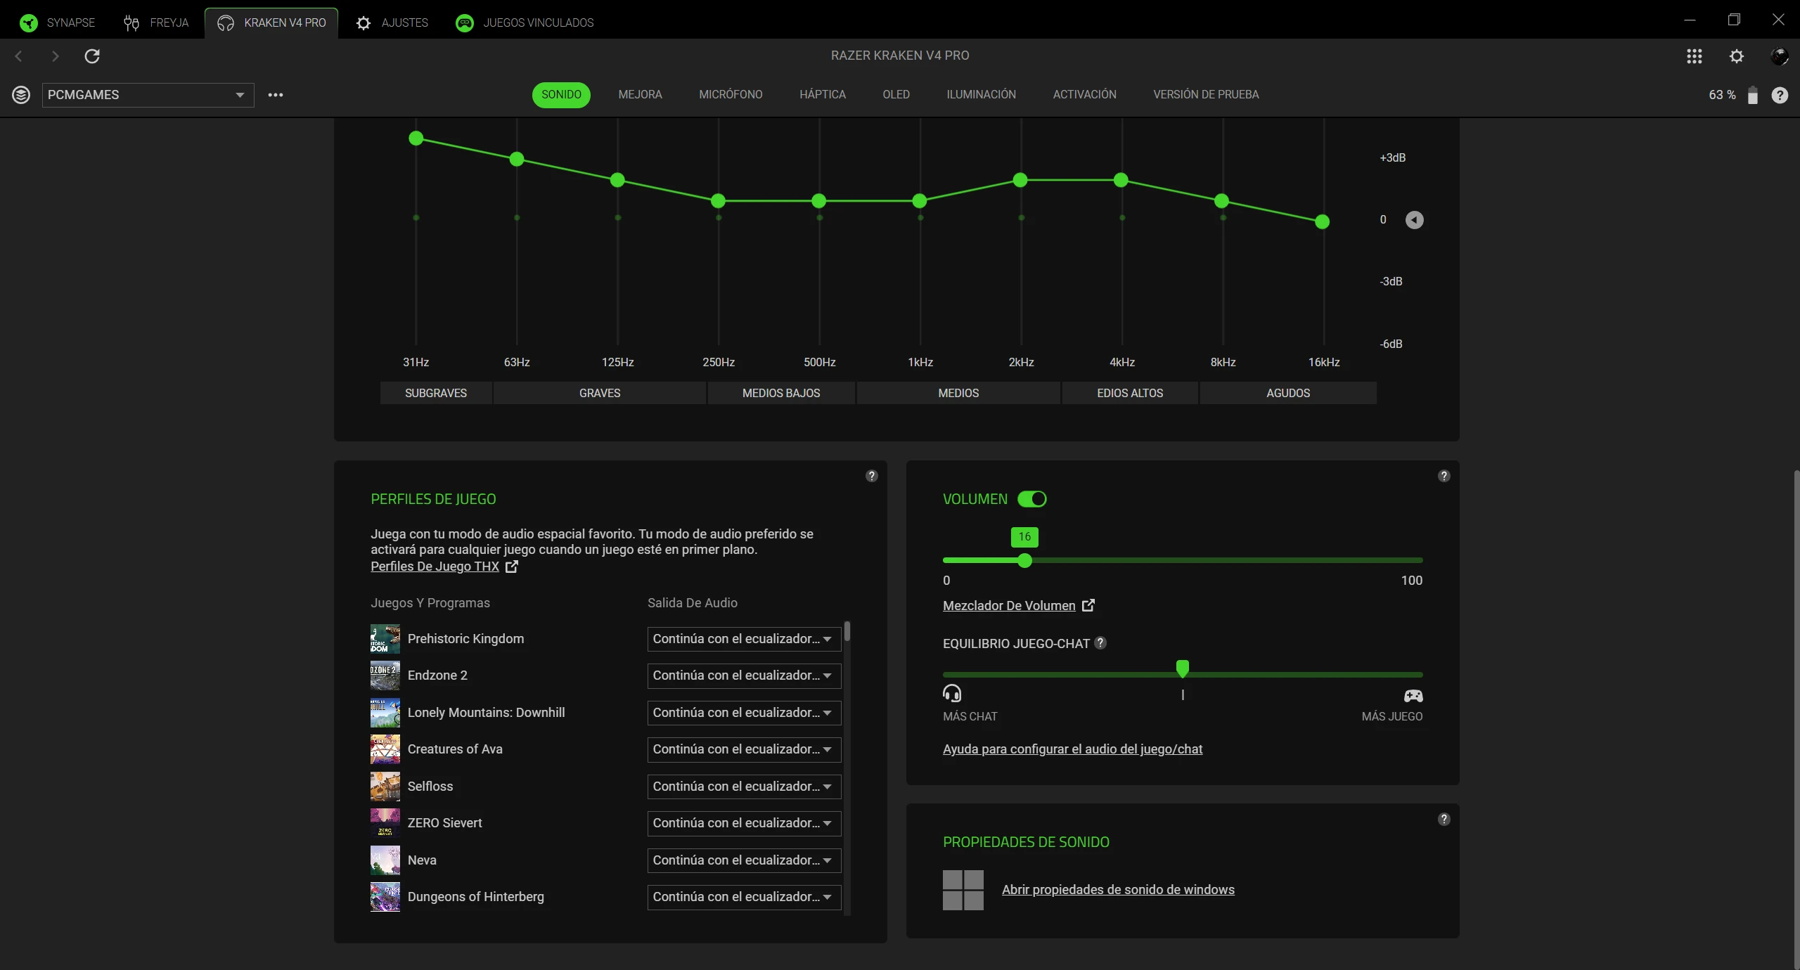Open audio output dropdown for Neva

tap(744, 860)
